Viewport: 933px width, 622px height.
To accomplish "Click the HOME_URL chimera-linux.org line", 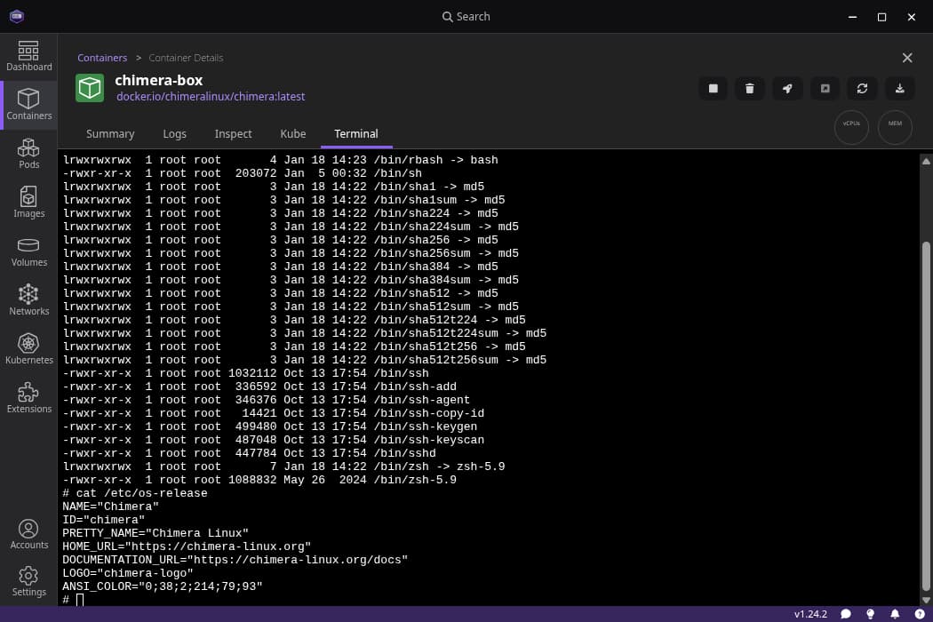I will click(x=187, y=546).
